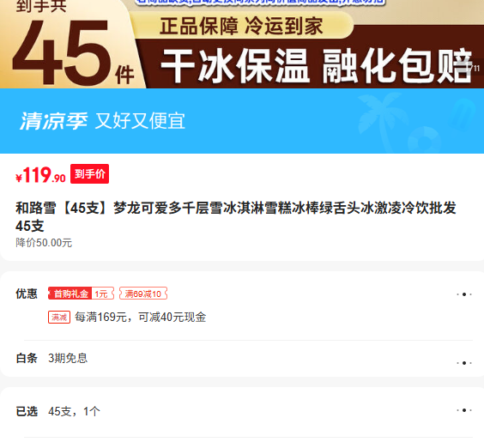The image size is (484, 442).
Task: Tap the 满减 promotion badge
Action: [59, 317]
